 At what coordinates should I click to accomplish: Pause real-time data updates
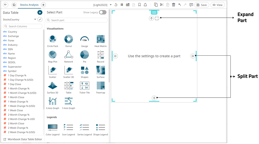[x=122, y=5]
